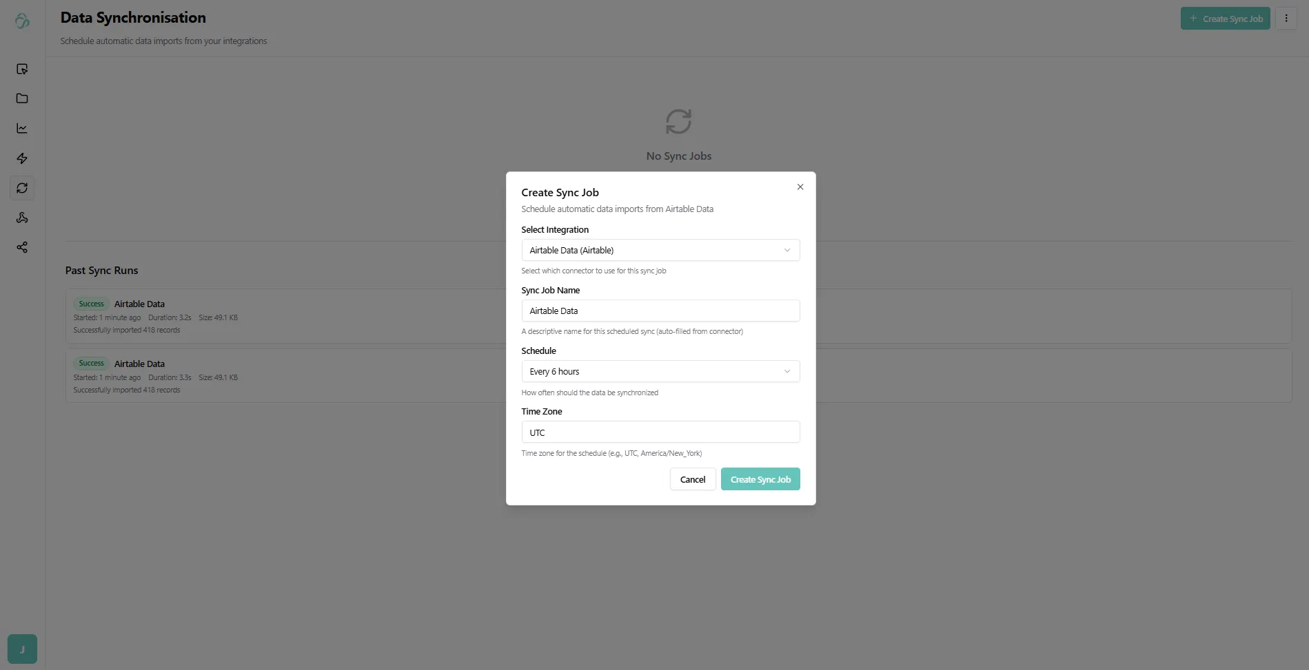The image size is (1309, 670).
Task: Open the edit note icon in sidebar
Action: click(22, 69)
